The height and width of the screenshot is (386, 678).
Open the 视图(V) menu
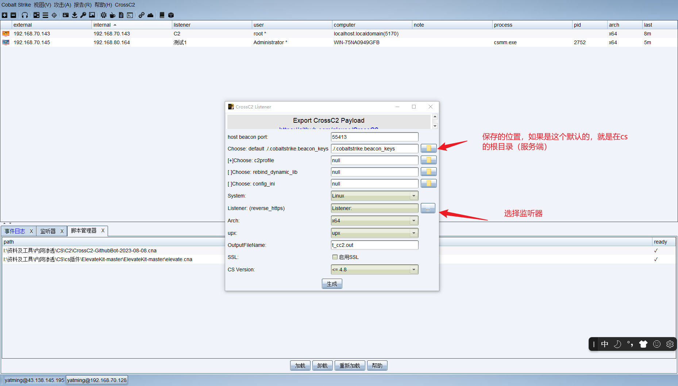(x=42, y=5)
